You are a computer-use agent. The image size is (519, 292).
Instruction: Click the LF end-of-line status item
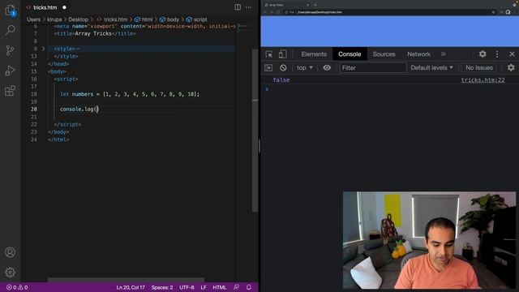[x=204, y=287]
